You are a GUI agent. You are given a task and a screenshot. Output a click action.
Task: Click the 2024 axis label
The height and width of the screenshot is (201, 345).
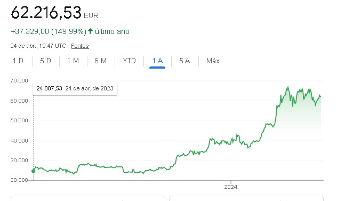(x=230, y=187)
